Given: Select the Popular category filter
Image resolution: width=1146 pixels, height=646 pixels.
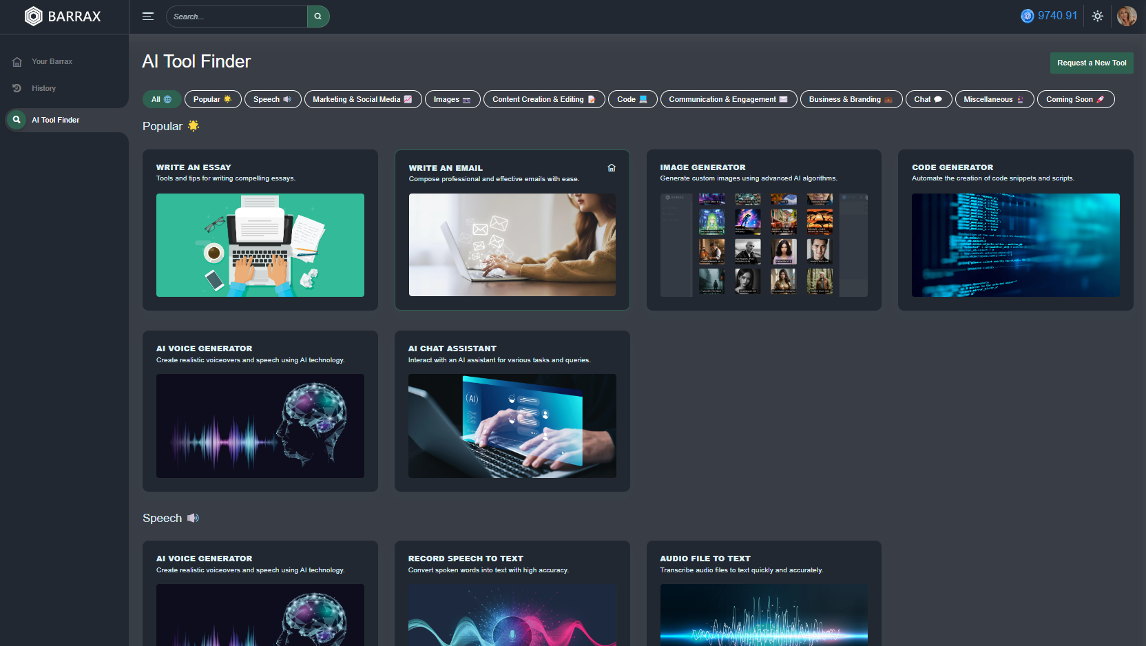Looking at the screenshot, I should (213, 99).
